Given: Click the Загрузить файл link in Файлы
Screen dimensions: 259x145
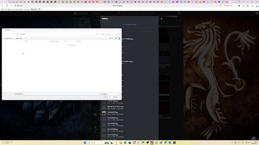Looking at the screenshot, I should point(129,25).
